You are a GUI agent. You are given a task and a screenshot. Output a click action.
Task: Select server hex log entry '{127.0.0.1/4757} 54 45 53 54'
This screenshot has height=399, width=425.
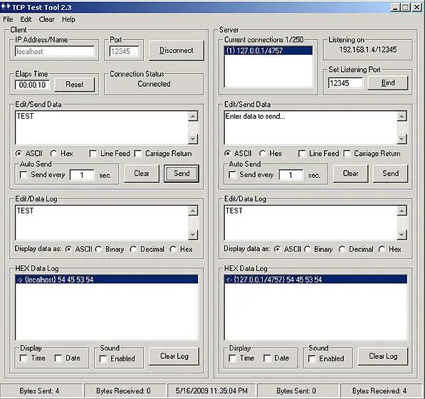click(x=316, y=280)
